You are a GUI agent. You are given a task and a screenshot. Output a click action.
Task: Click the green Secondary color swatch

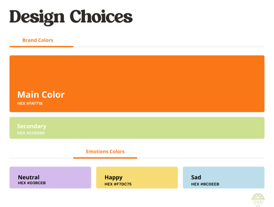[137, 128]
